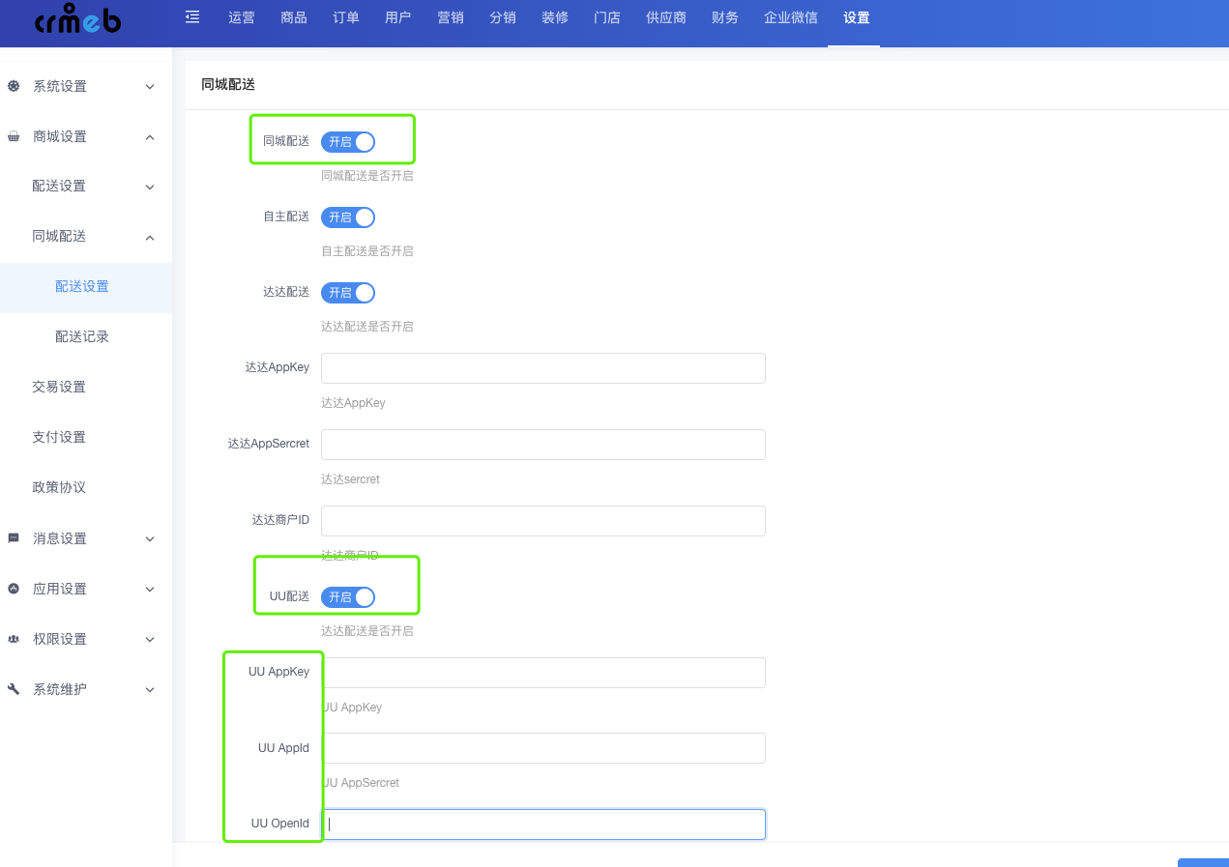Click the hint text UU AppSercret
Viewport: 1229px width, 867px height.
click(x=361, y=783)
